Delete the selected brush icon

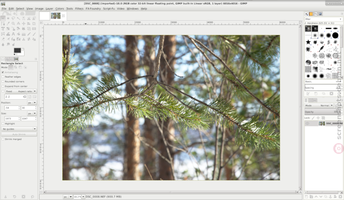coord(331,94)
